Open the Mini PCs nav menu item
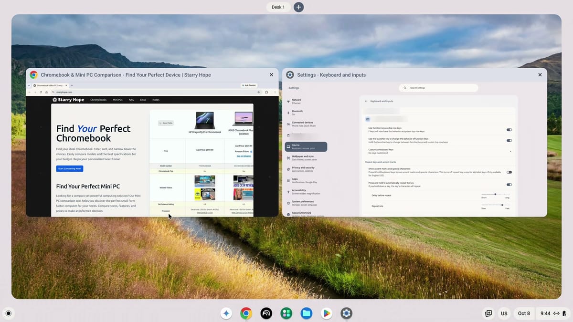This screenshot has height=322, width=573. [x=117, y=100]
